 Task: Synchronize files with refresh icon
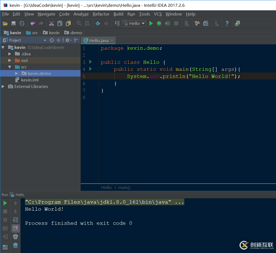pos(22,23)
